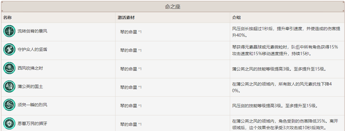Click the 命之座 section header

172,7
